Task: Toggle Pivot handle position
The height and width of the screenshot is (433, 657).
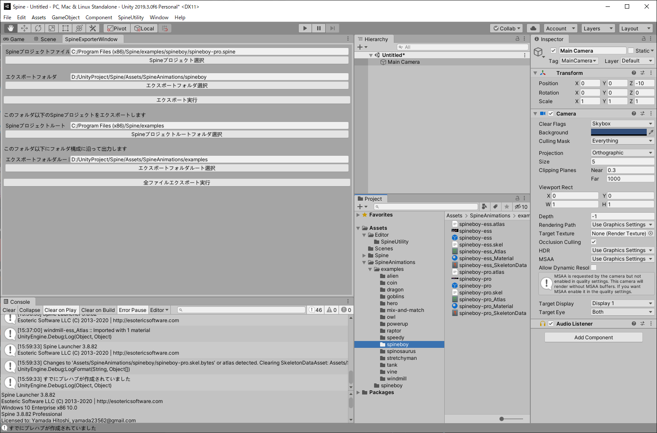Action: [117, 28]
